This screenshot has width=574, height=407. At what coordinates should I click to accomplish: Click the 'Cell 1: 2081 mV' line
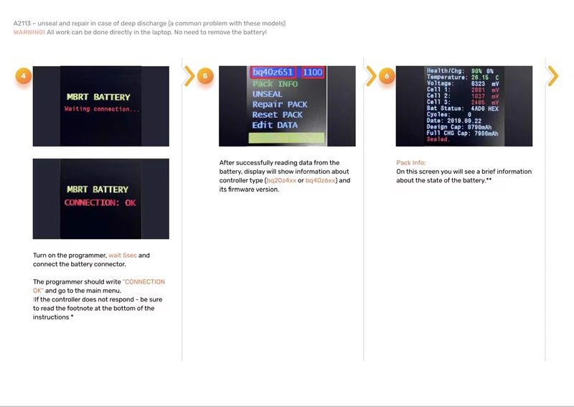click(463, 90)
